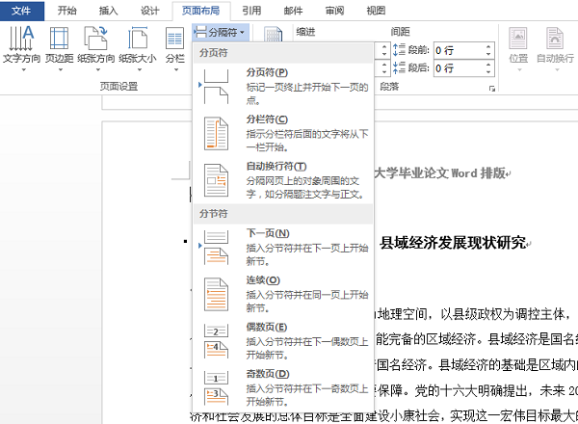Click the title 县域经济发展现状研究
Viewport: 578px width, 424px height.
click(x=454, y=243)
